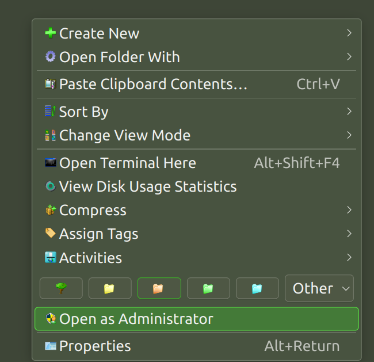Click the Create New label
The image size is (374, 362).
(x=99, y=33)
